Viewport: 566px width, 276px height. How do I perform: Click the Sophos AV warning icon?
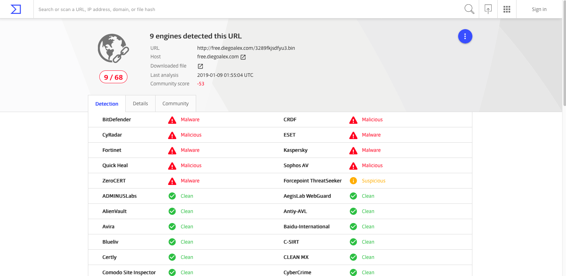pos(353,166)
